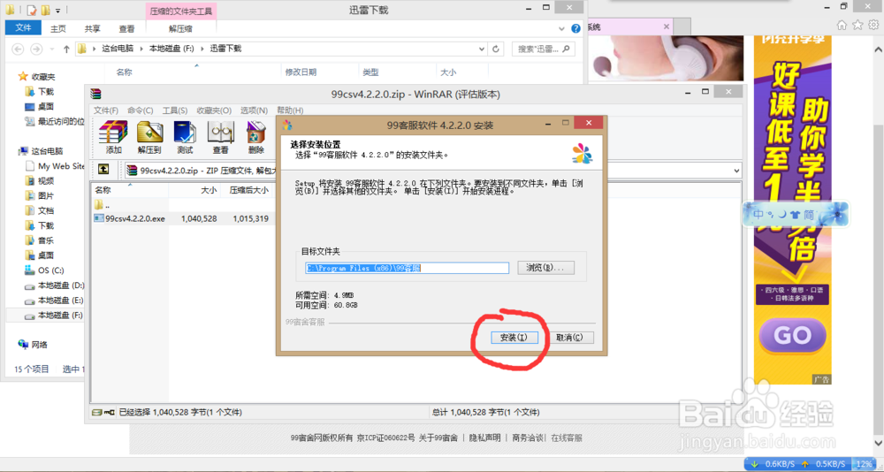Click the 安装(I) install button
This screenshot has height=472, width=884.
click(514, 338)
